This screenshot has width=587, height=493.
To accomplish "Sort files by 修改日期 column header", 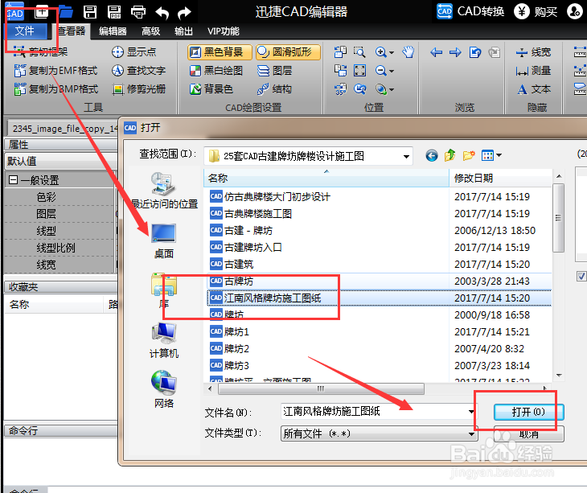I will 500,179.
